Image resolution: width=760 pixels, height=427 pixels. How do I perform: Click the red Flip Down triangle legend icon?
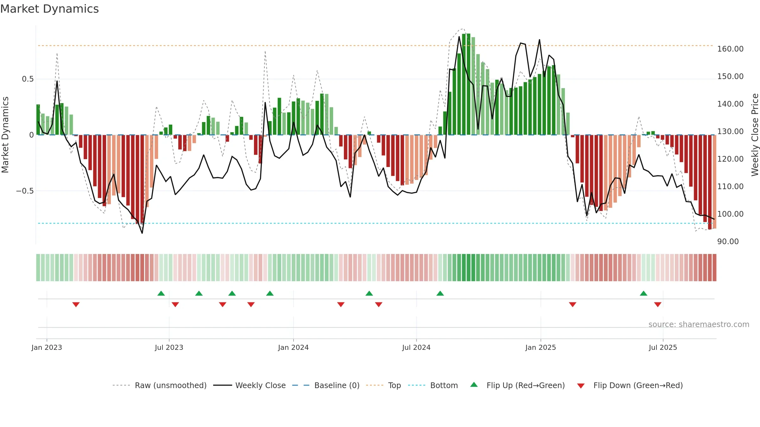(581, 386)
